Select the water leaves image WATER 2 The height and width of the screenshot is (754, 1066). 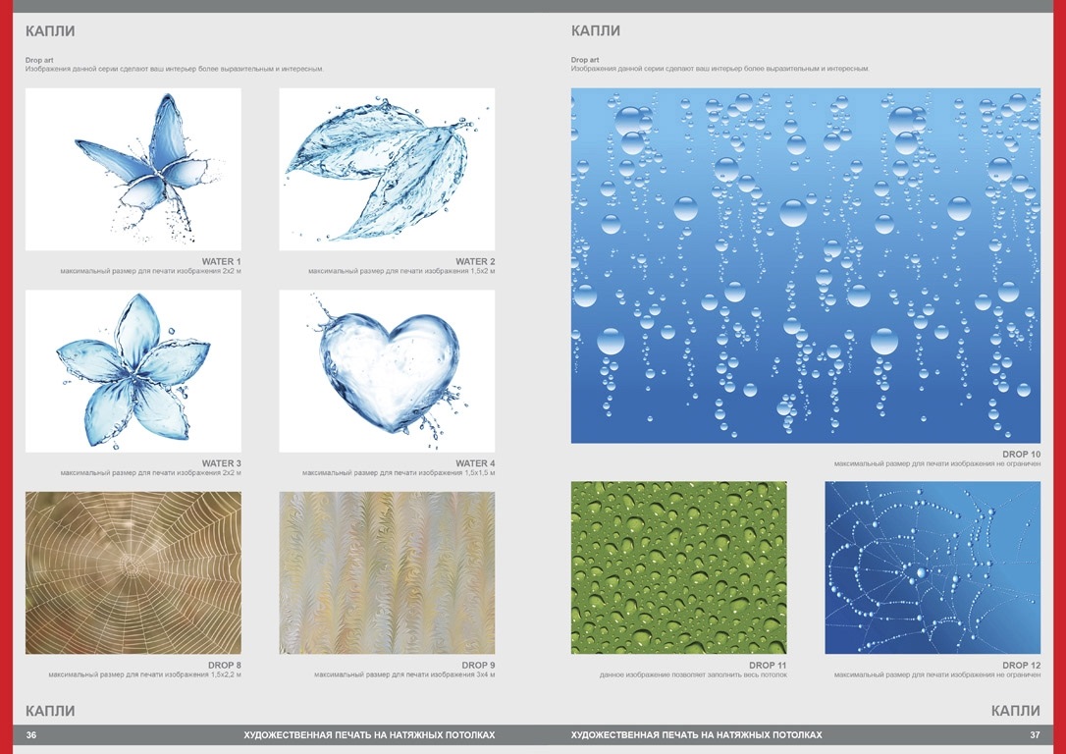(x=387, y=169)
